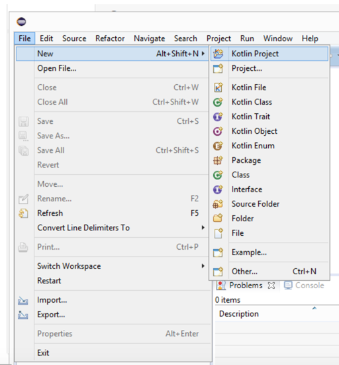Open the Edit menu
The width and height of the screenshot is (339, 365).
(x=46, y=38)
